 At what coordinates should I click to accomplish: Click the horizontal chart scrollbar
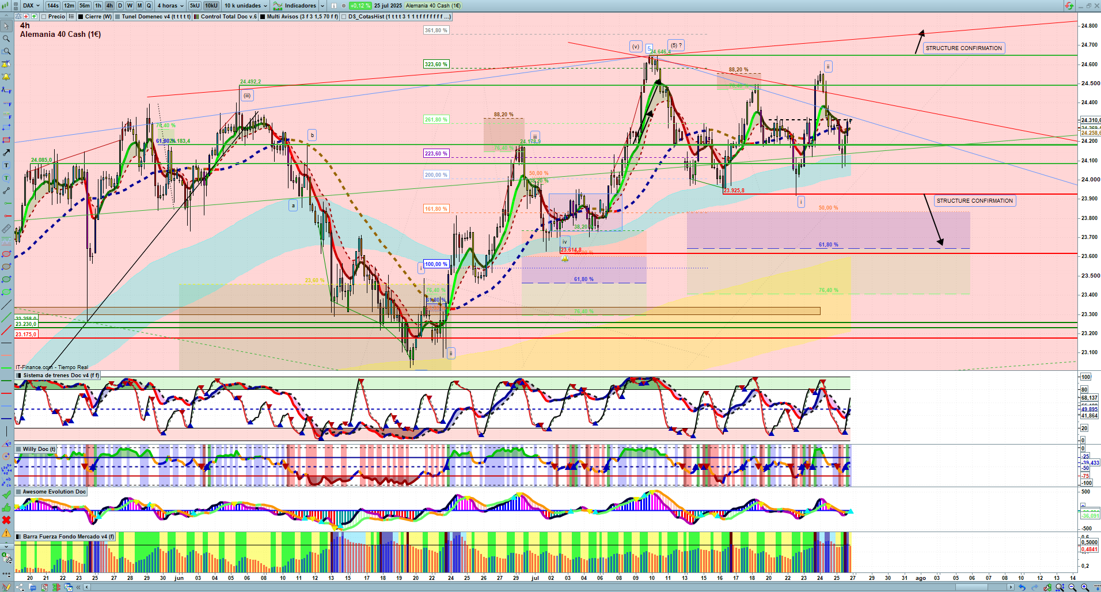[x=547, y=587]
